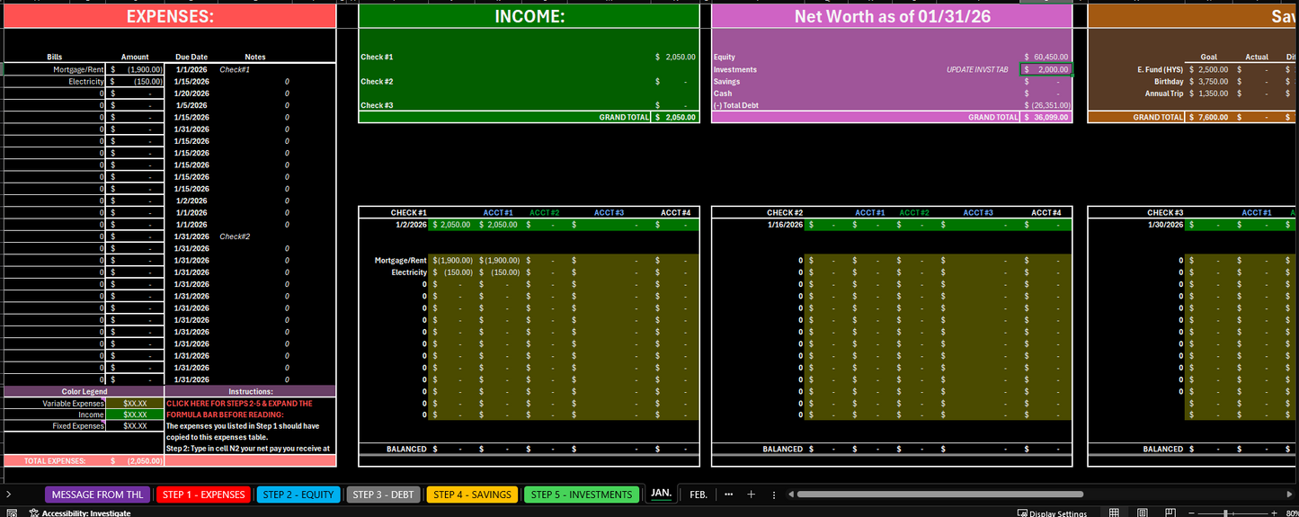Select BALANCED label under CHECK #1
1299x517 pixels.
(406, 449)
